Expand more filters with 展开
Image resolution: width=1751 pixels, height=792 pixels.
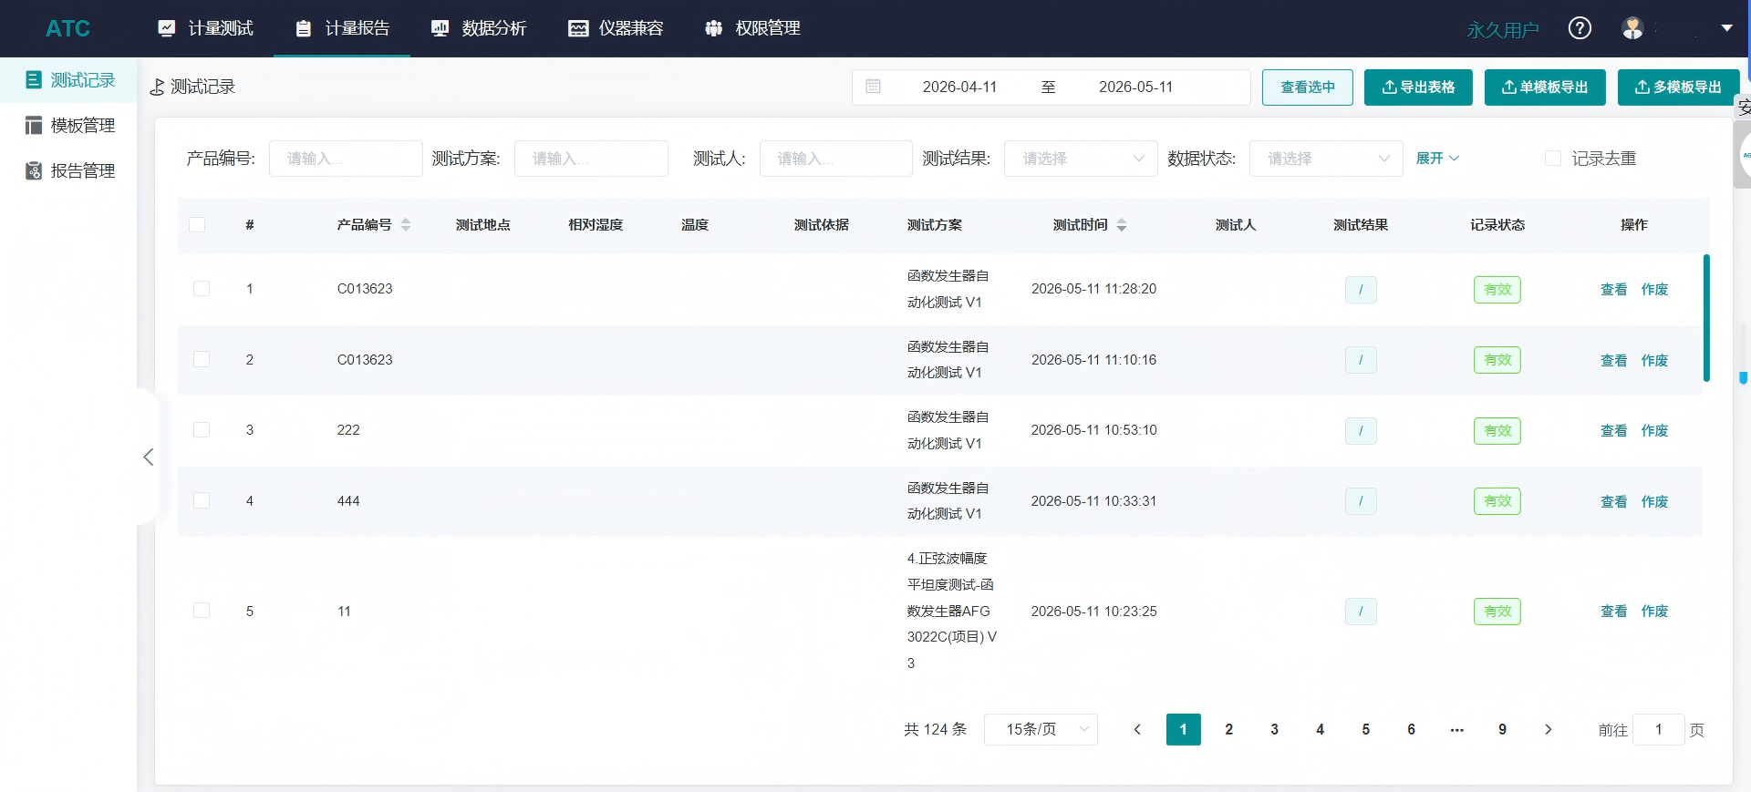(x=1437, y=159)
